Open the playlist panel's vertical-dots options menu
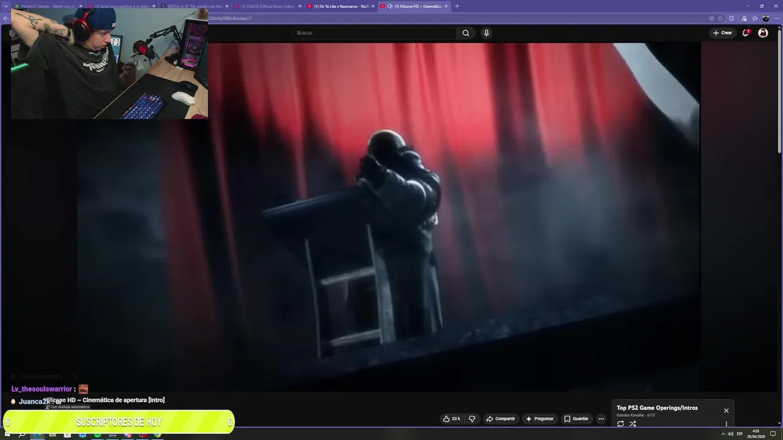 point(726,424)
